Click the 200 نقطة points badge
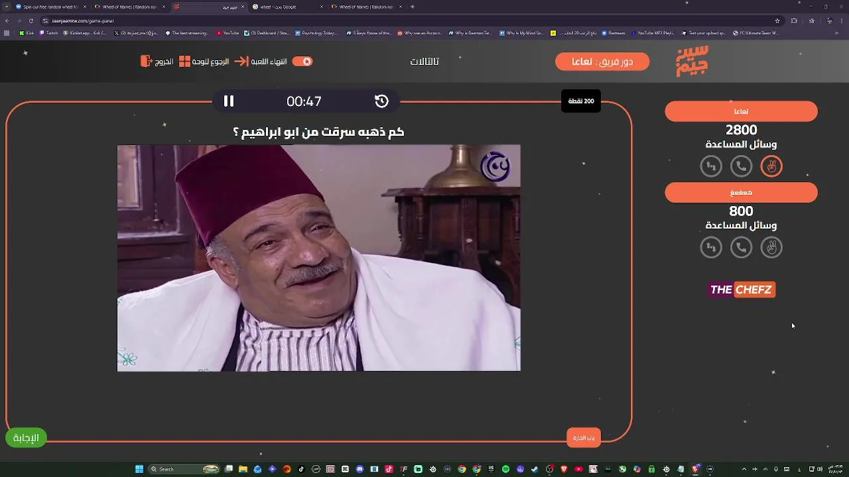Image resolution: width=849 pixels, height=477 pixels. [581, 101]
